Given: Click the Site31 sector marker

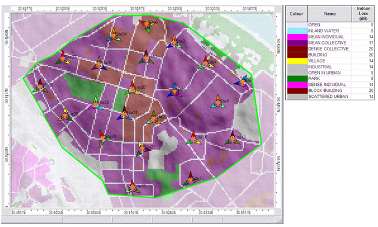Looking at the screenshot, I should tap(124, 114).
